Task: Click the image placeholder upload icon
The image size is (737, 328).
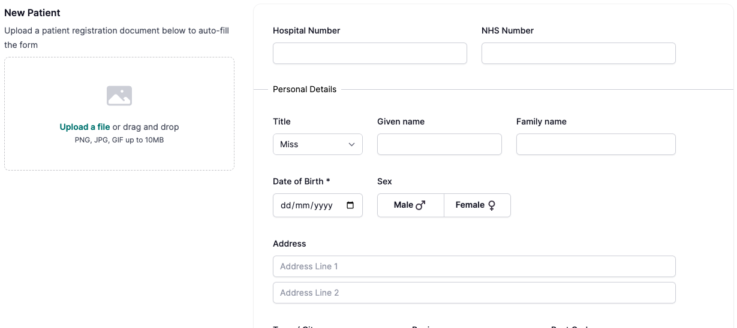Action: click(x=119, y=96)
